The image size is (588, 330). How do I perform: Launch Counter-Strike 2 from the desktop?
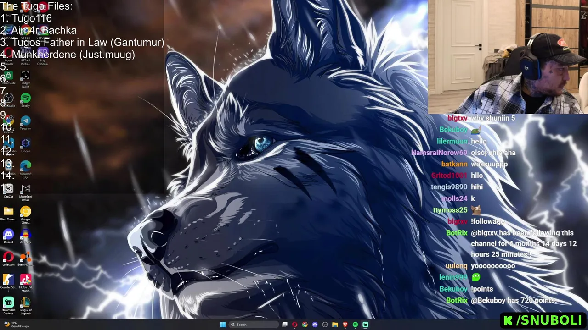(x=8, y=283)
